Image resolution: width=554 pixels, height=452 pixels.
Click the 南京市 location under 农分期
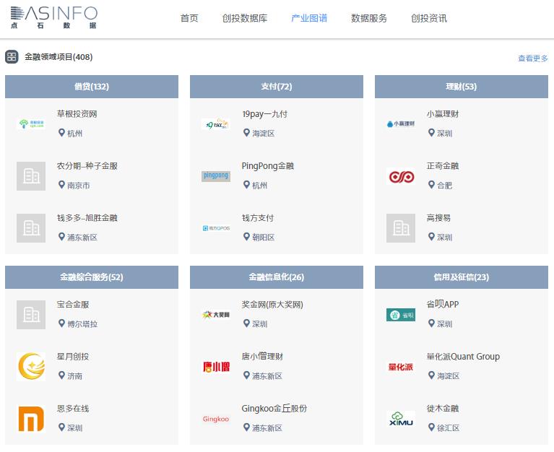pyautogui.click(x=79, y=186)
